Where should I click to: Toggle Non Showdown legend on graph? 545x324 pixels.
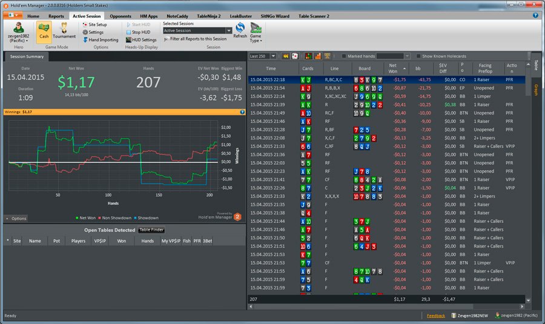pos(114,218)
